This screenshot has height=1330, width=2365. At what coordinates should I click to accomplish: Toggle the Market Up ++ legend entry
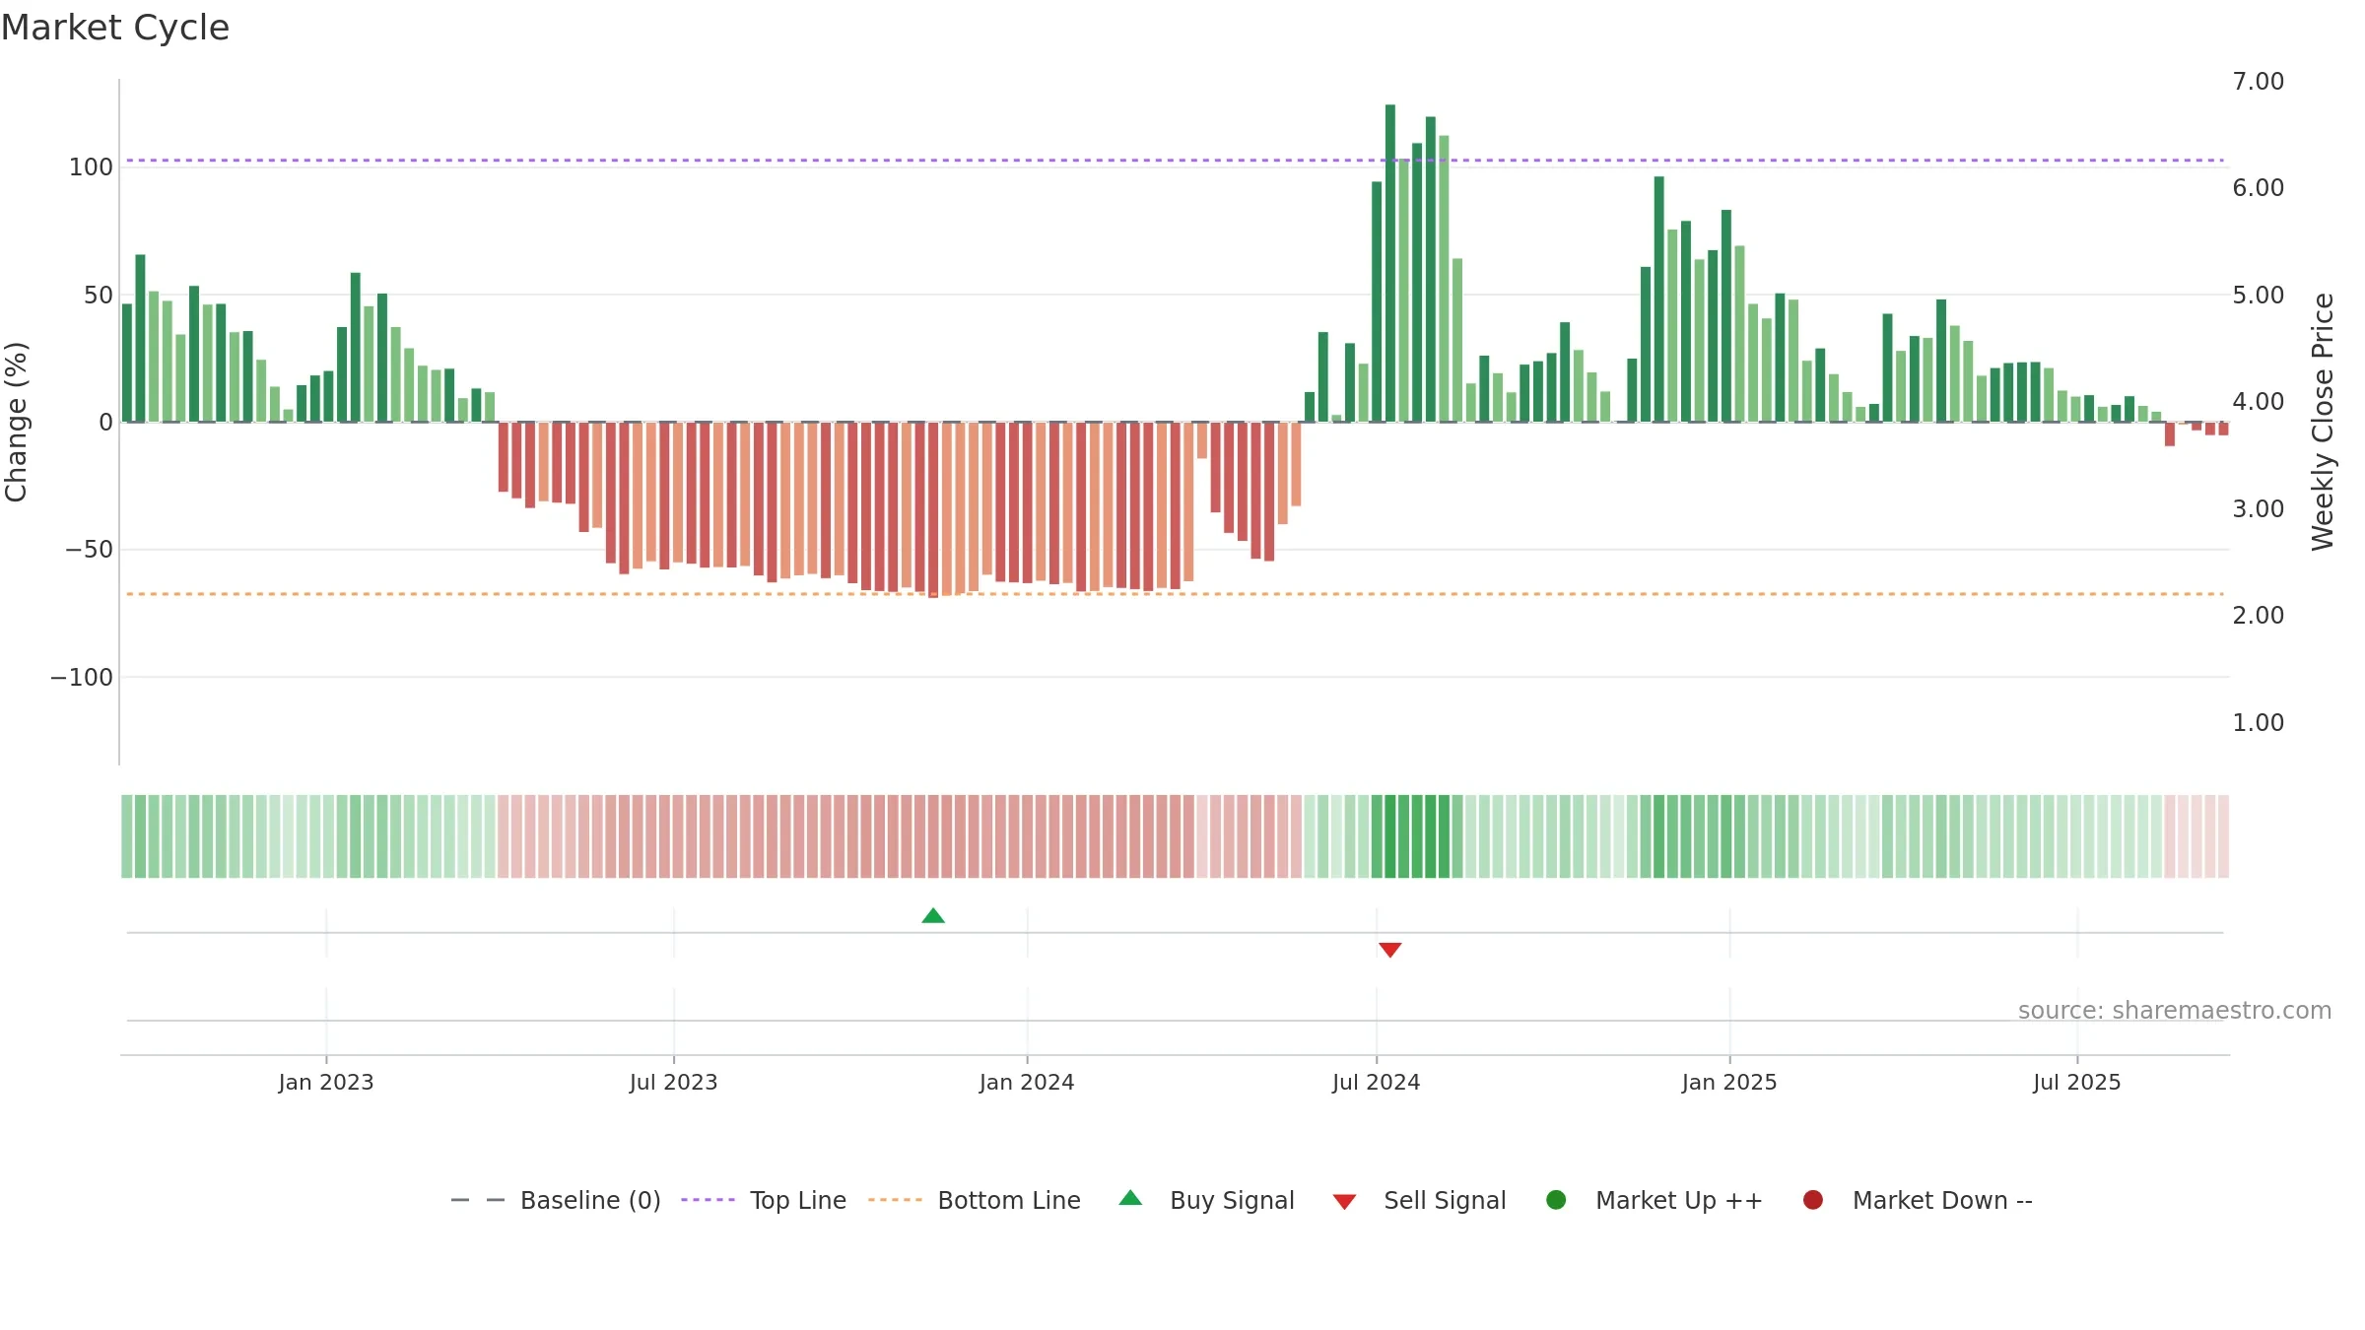tap(1655, 1201)
